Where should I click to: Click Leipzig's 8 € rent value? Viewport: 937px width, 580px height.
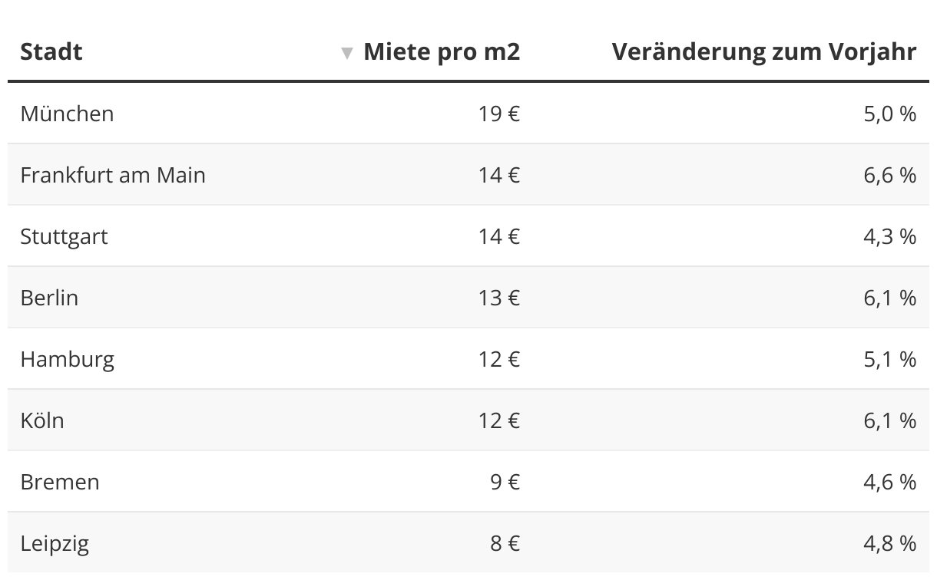(x=505, y=544)
